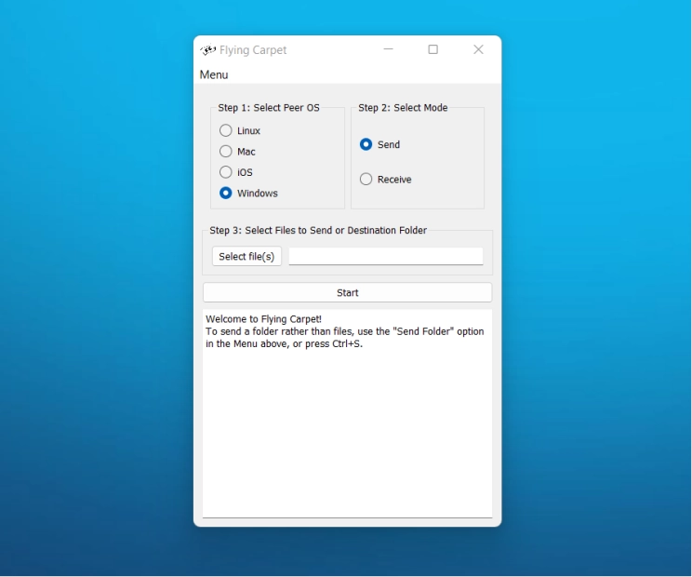Pick the iOS peer OS option
Screen dimensions: 692x577
[x=236, y=172]
